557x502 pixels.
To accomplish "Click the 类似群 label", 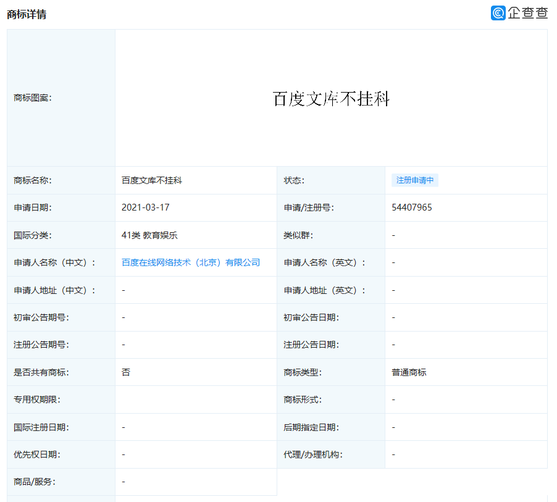I will (298, 235).
